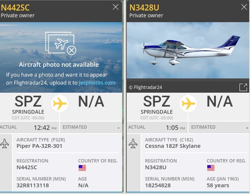Click the yellow plane icon for N3428U
The width and height of the screenshot is (250, 194).
189,104
